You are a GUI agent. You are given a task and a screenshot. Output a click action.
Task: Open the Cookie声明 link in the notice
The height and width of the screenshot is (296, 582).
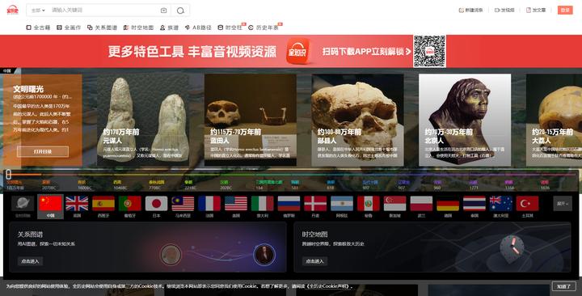pos(329,286)
